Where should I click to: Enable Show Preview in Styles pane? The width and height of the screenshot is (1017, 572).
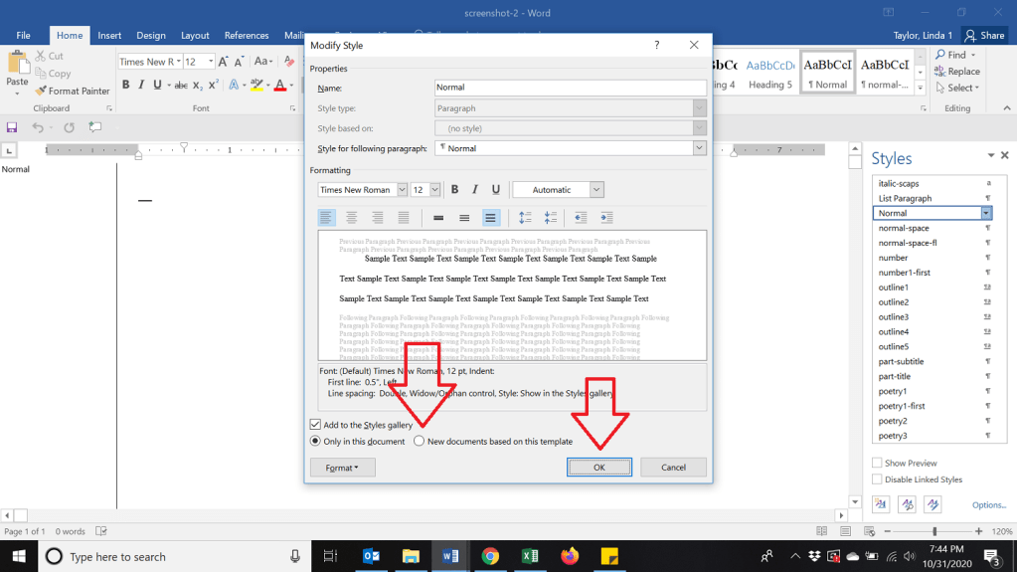click(x=877, y=463)
